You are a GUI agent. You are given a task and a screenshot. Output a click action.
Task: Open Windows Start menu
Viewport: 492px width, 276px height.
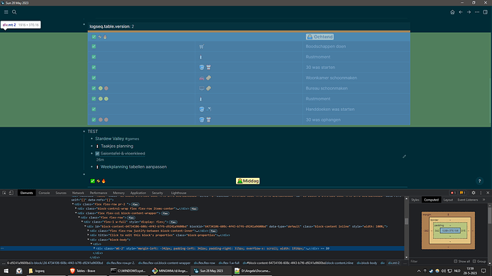point(6,271)
